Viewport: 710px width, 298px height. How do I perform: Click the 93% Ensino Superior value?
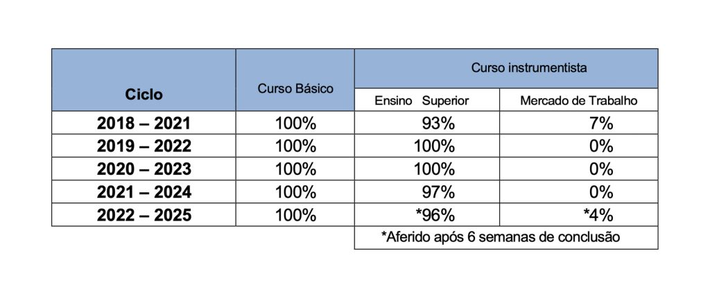pyautogui.click(x=438, y=124)
